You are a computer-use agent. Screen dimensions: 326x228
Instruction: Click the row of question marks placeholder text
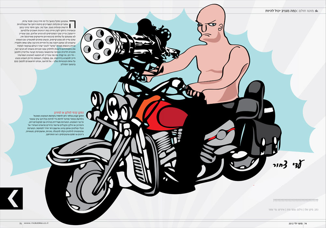click(x=295, y=200)
